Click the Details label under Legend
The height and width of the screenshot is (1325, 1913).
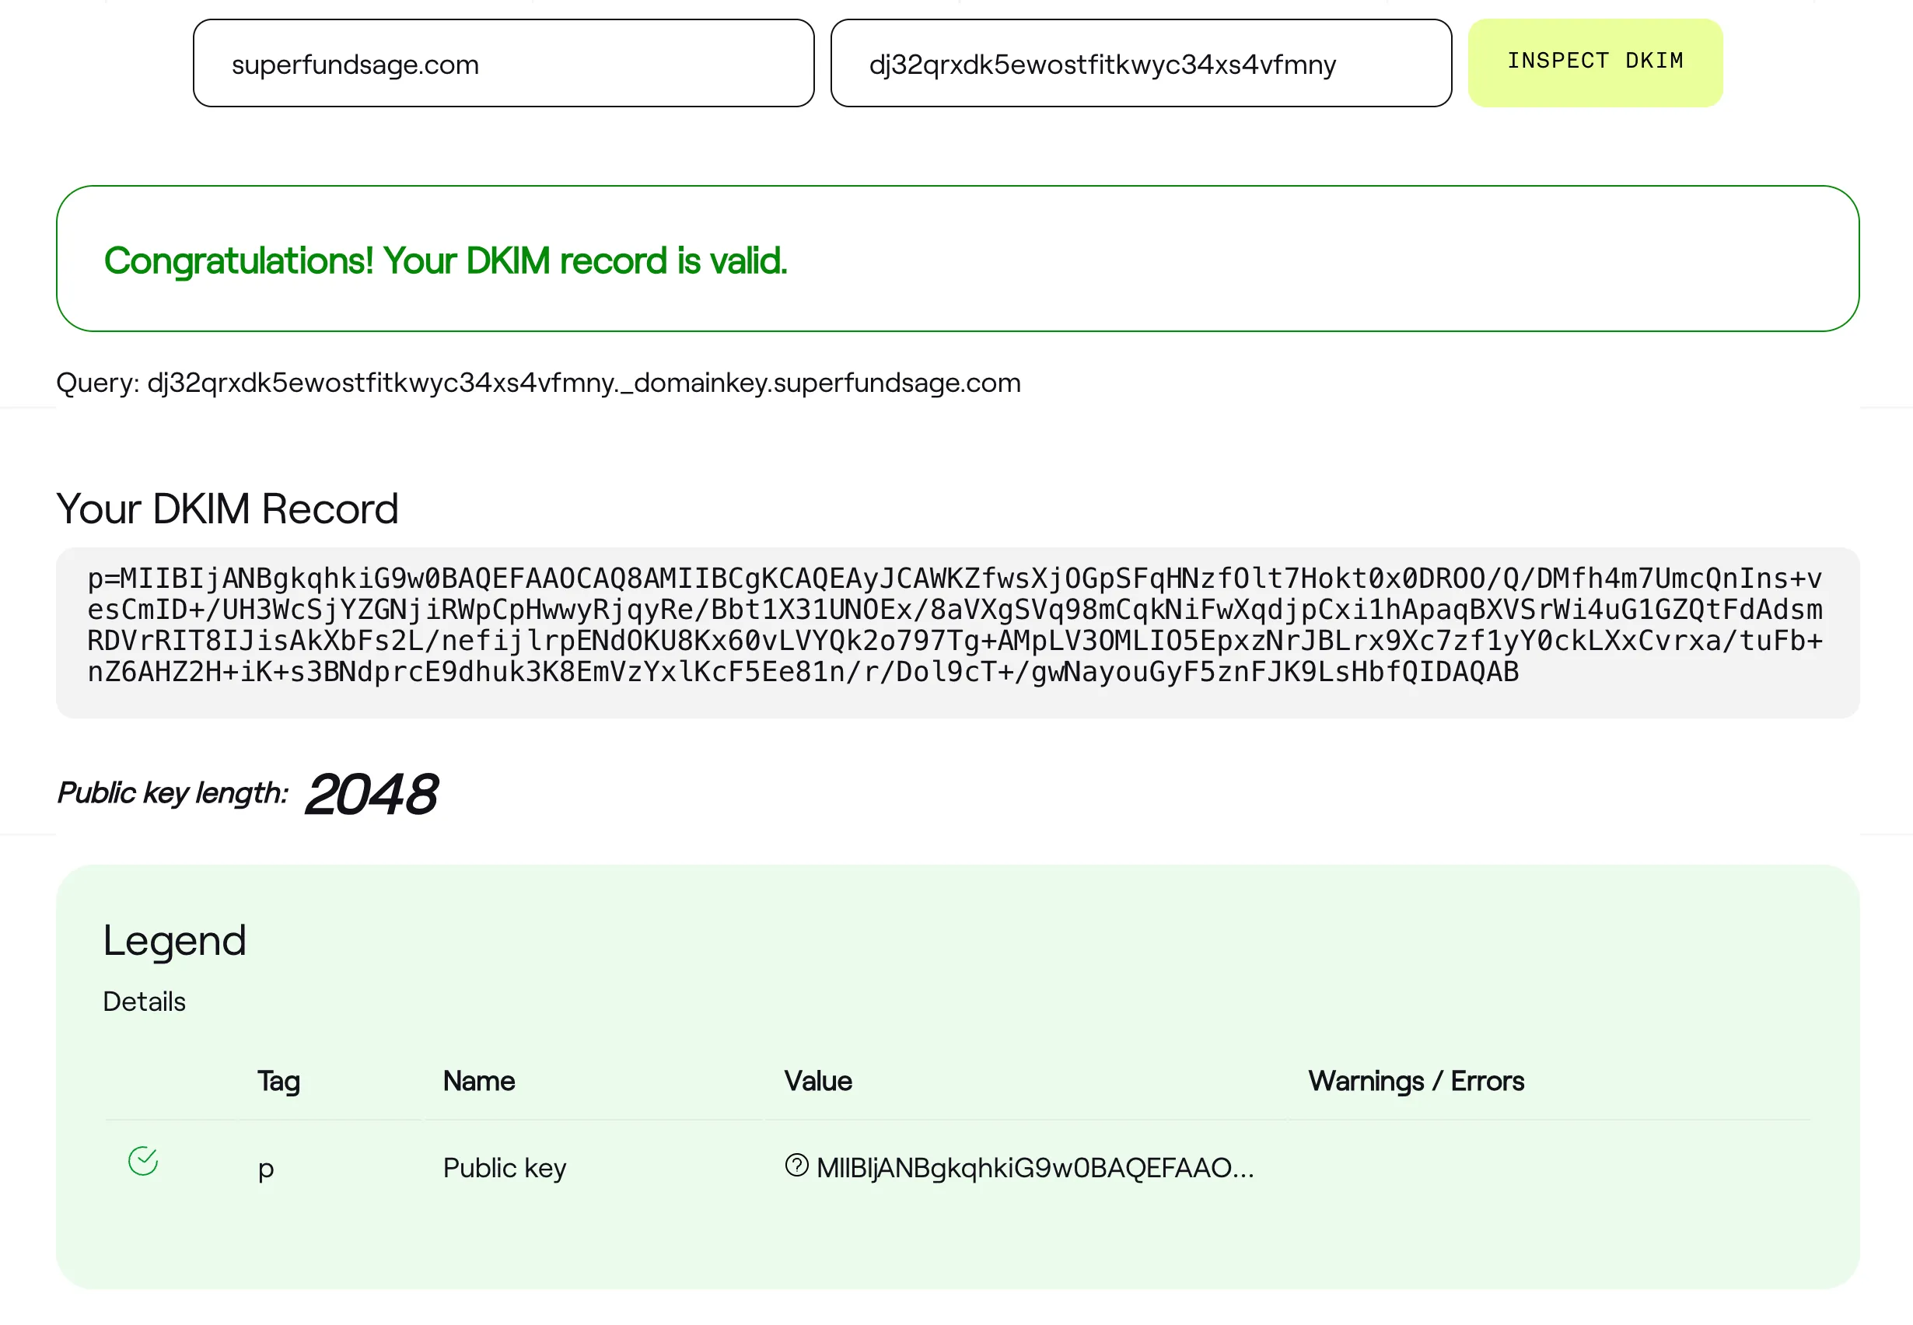(144, 1002)
